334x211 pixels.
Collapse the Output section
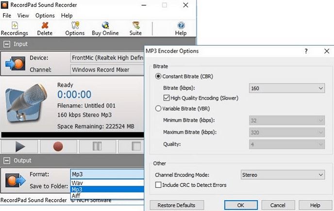point(7,160)
